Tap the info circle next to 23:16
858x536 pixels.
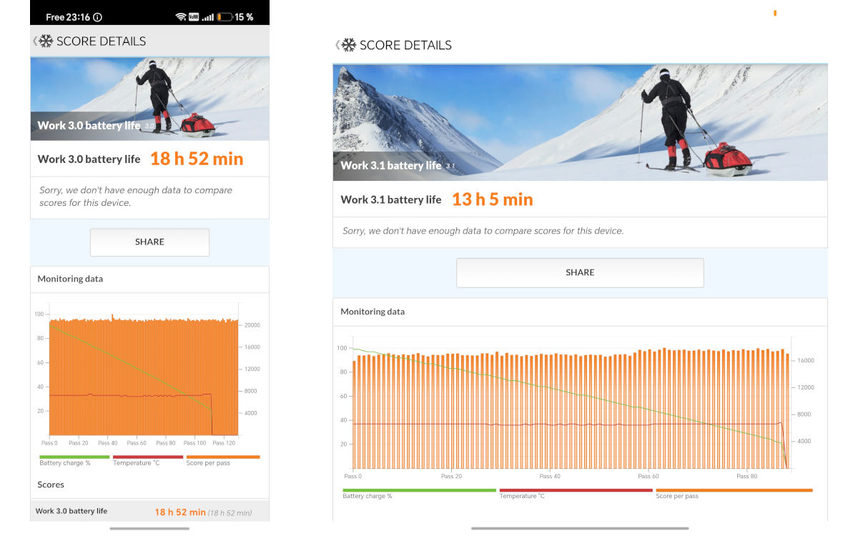click(97, 17)
